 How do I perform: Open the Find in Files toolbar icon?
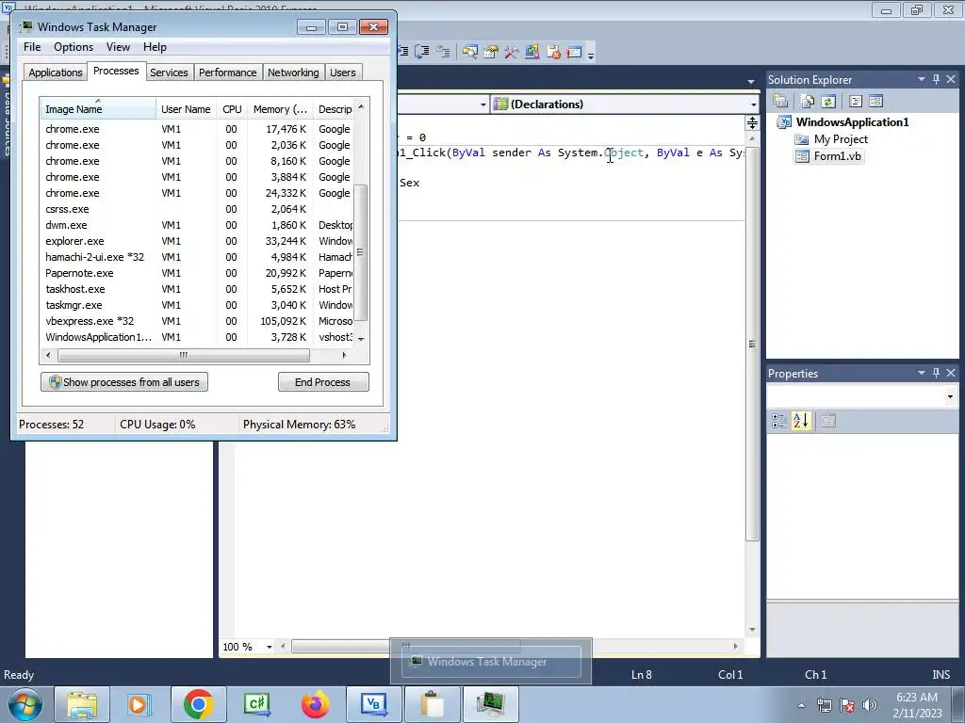[470, 53]
